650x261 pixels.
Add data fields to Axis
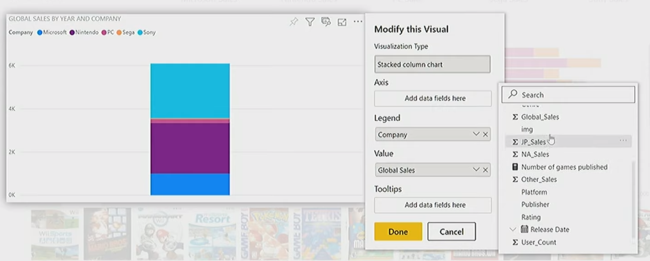433,98
